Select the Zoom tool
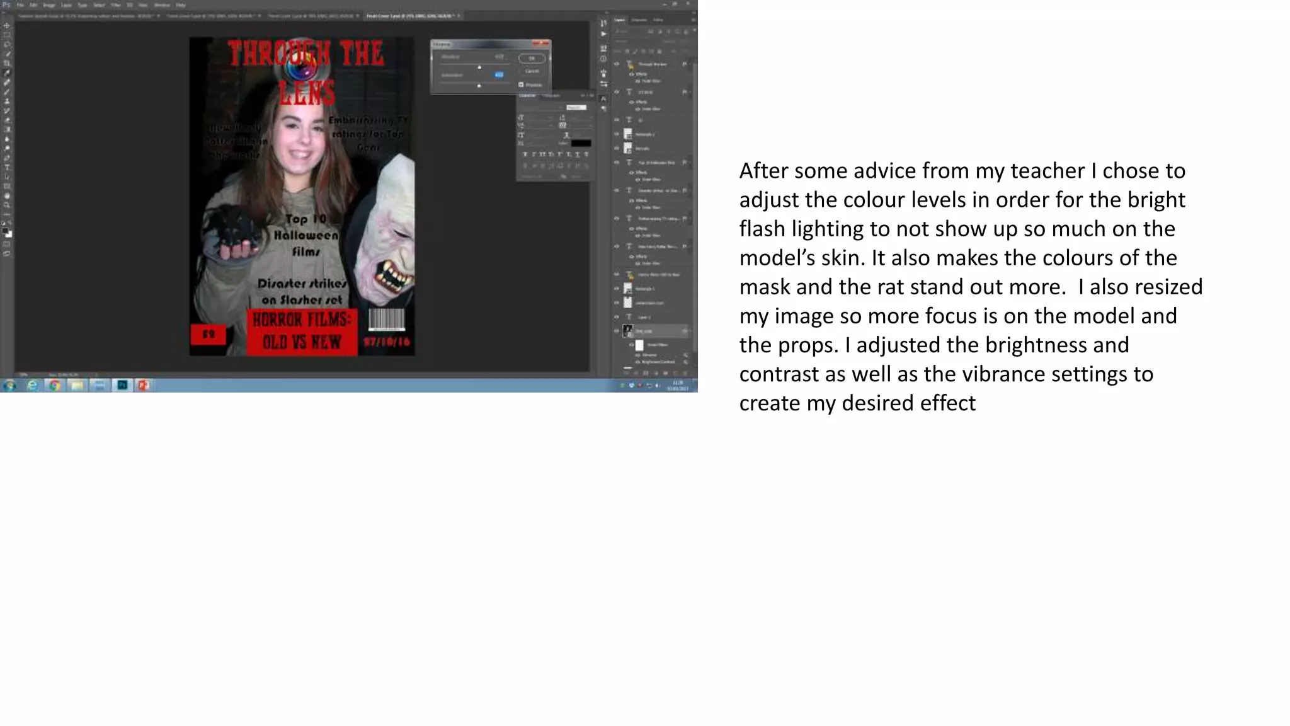 point(7,205)
